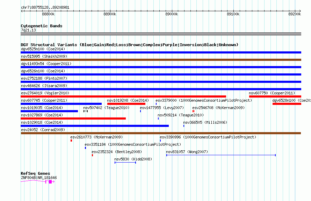The image size is (311, 201).
Task: Click the 88900k ruler label
Action: [x=110, y=14]
